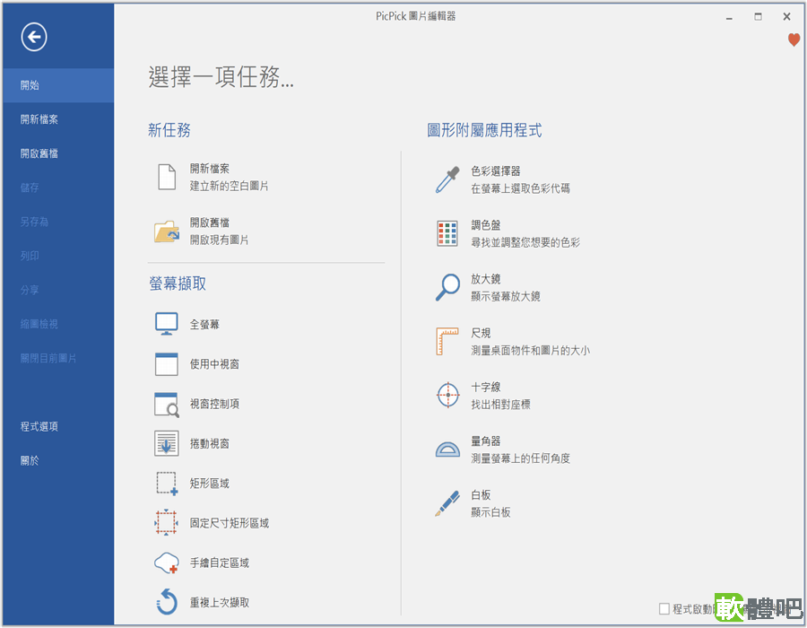Click the 固定尺寸矩形區域 label
This screenshot has width=807, height=628.
pos(230,523)
